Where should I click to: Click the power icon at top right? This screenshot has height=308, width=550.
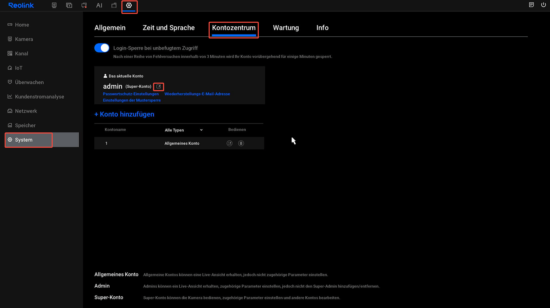543,5
